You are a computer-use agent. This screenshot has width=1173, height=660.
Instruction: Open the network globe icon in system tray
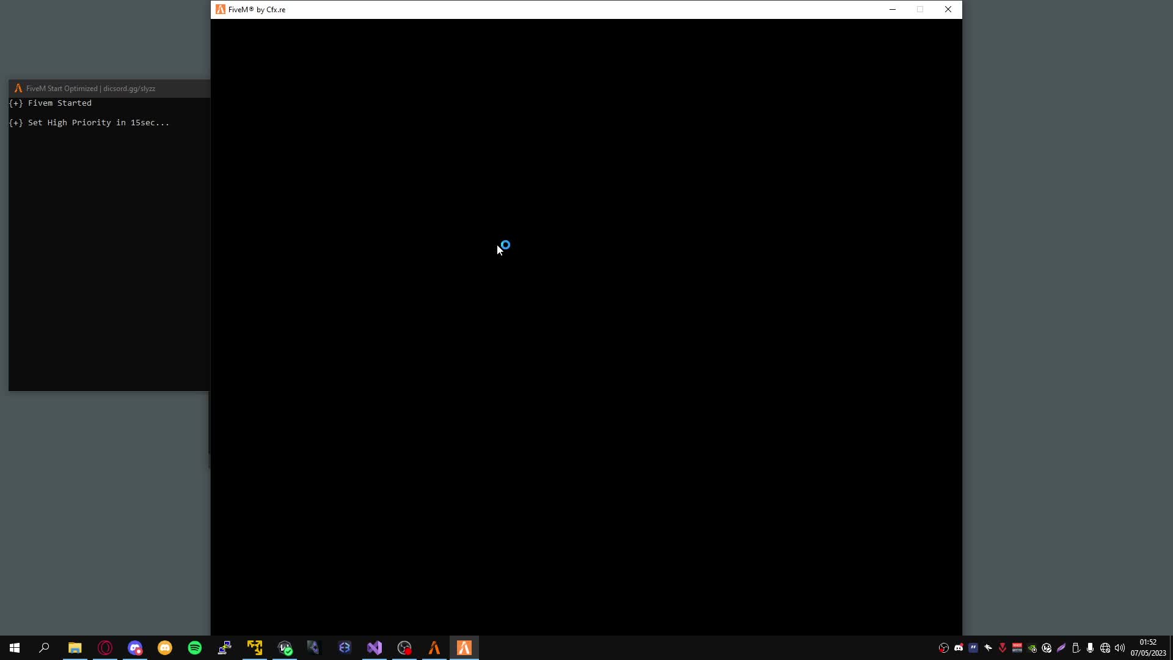tap(1105, 648)
